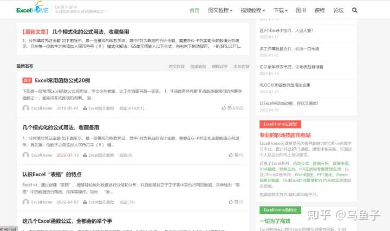The image size is (390, 231).
Task: Switch to 课程试学 tab under 最新发布
Action: [220, 67]
